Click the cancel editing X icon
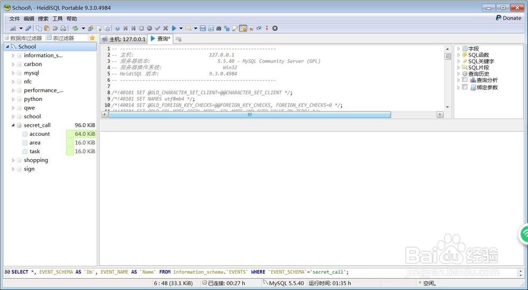The width and height of the screenshot is (528, 290). click(x=165, y=29)
